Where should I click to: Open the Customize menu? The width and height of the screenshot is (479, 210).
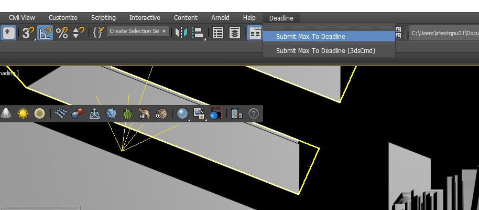tap(63, 18)
